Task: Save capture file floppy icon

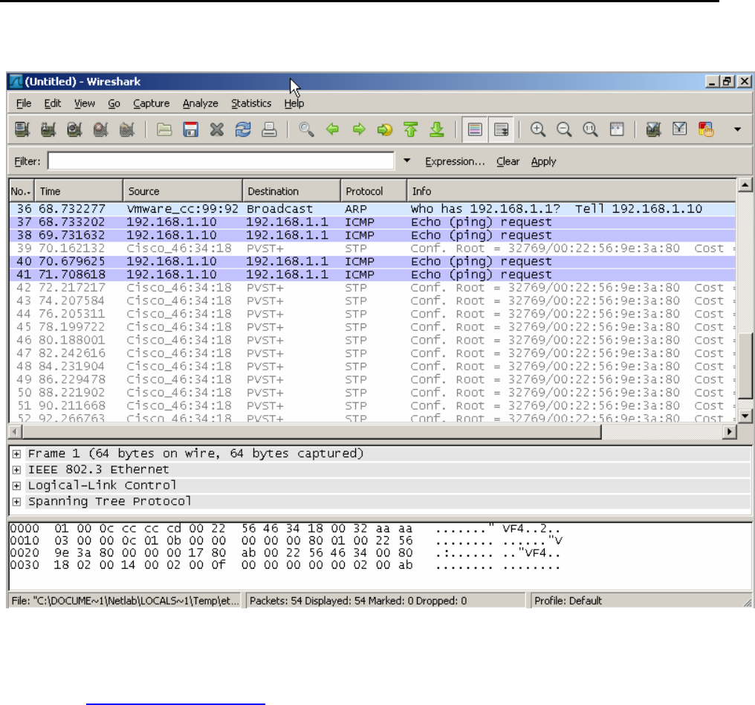Action: point(191,129)
